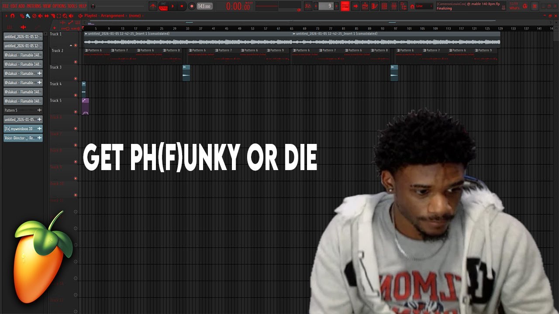Toggle the main snap magnet icon
Image resolution: width=559 pixels, height=314 pixels.
412,6
